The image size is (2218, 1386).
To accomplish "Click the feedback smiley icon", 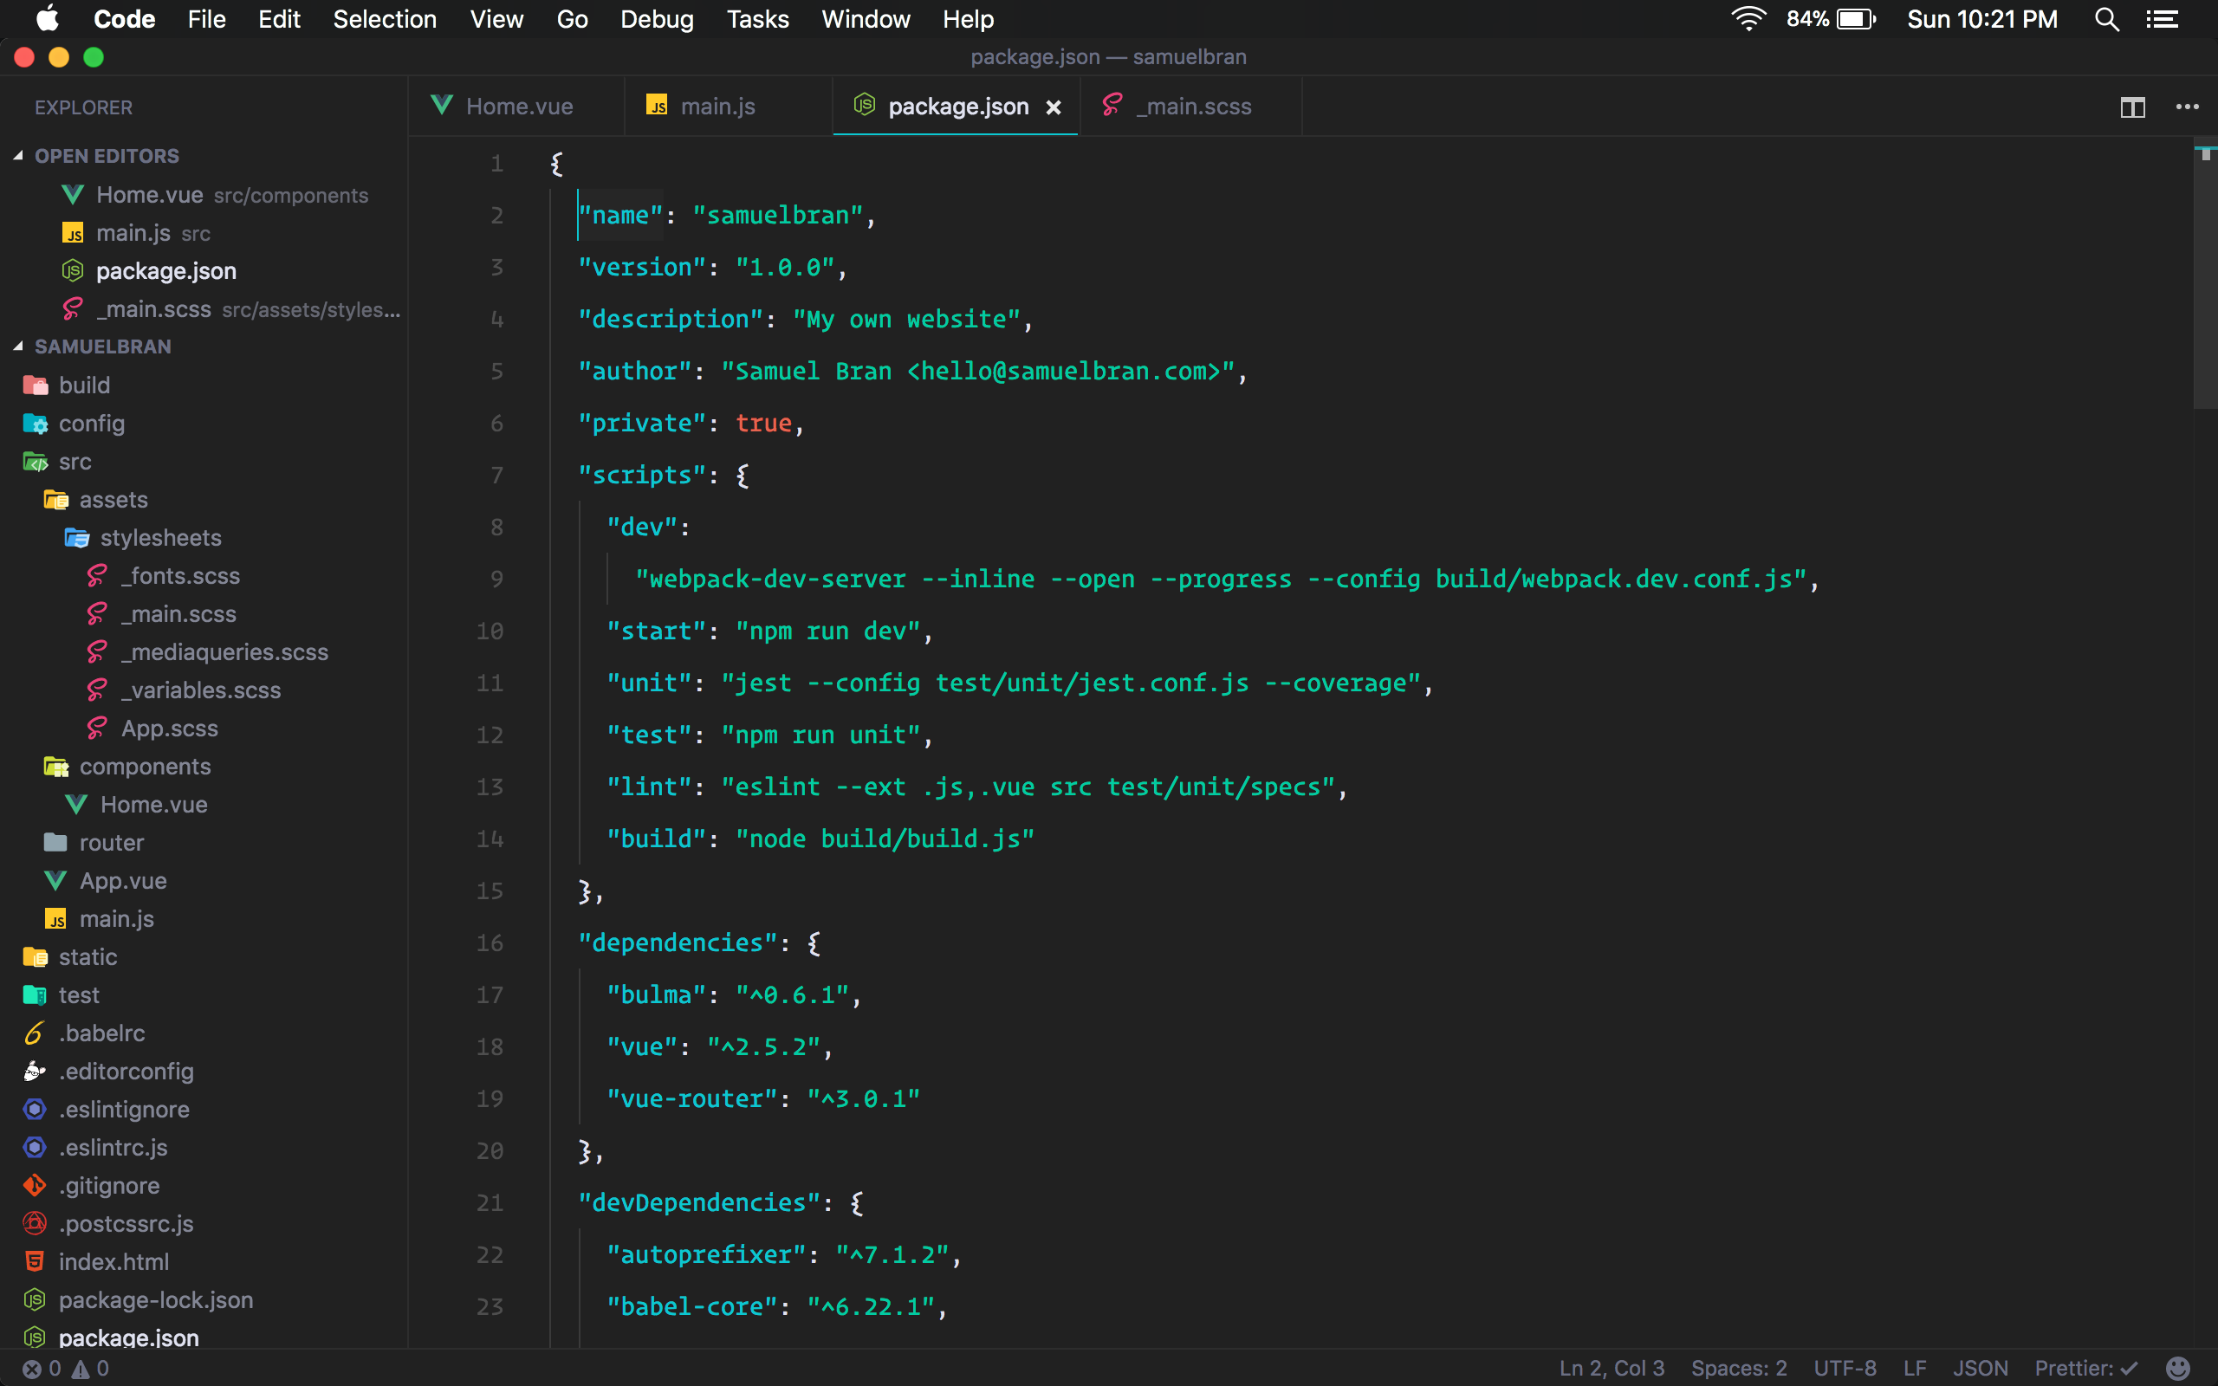I will tap(2179, 1368).
